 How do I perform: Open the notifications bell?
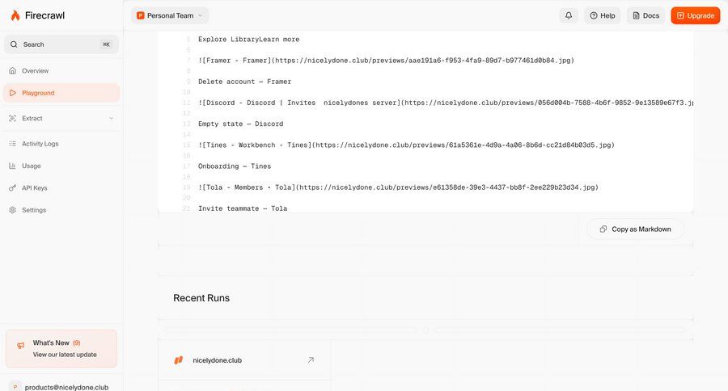click(x=569, y=15)
